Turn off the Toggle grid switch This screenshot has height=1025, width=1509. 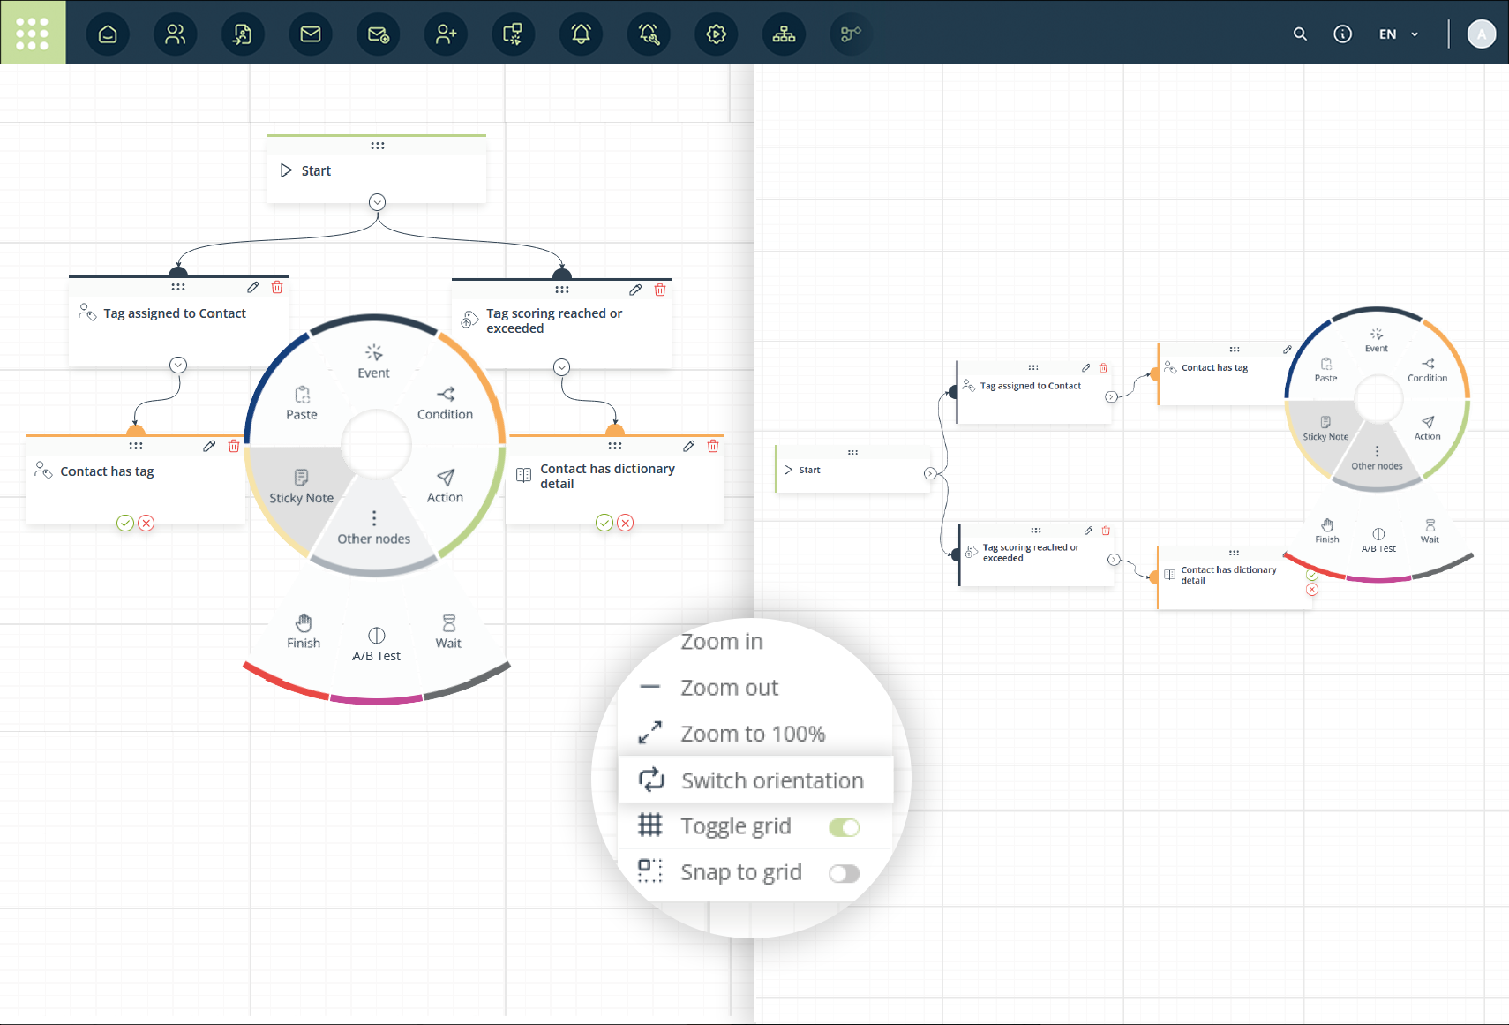(x=845, y=827)
